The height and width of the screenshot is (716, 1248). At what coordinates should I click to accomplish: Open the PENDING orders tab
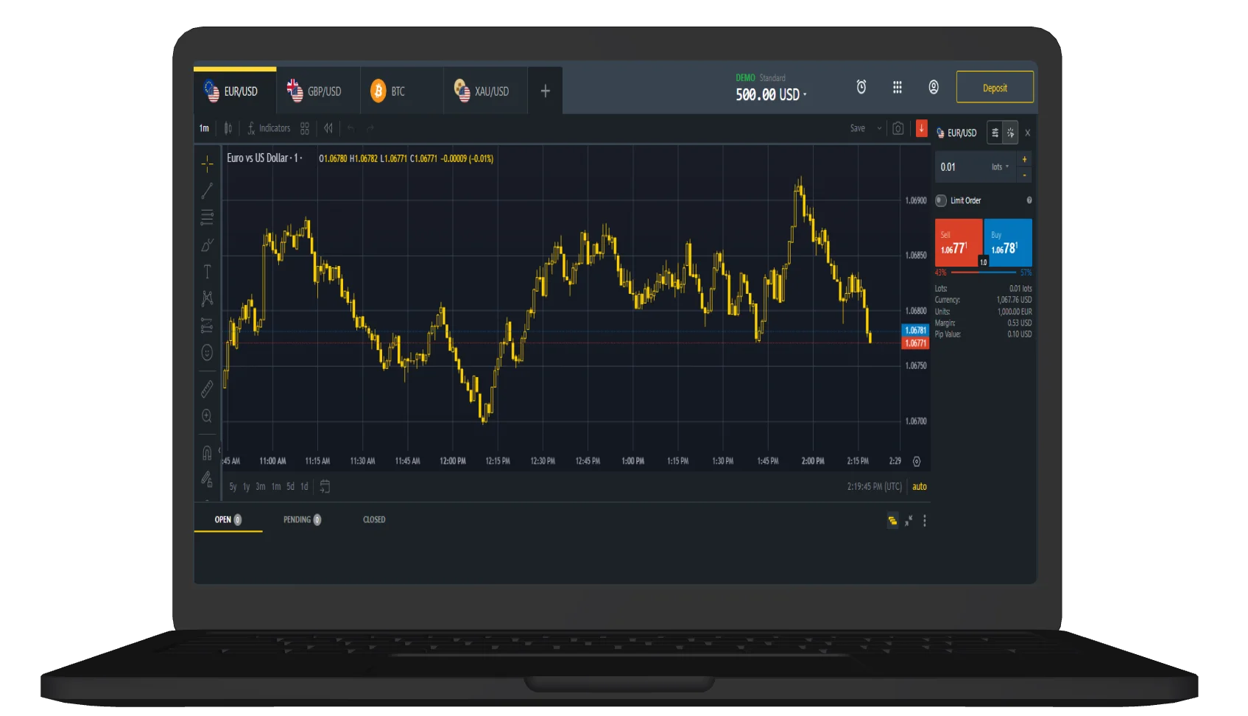[x=302, y=520]
